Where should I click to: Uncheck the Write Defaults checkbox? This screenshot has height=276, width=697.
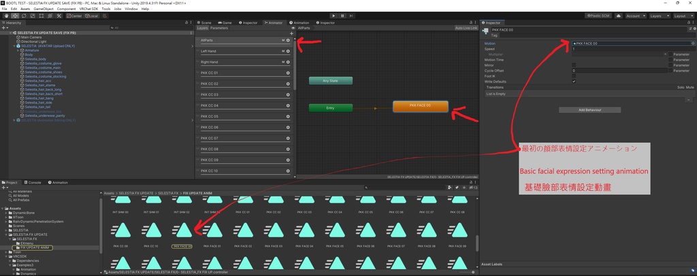(574, 82)
